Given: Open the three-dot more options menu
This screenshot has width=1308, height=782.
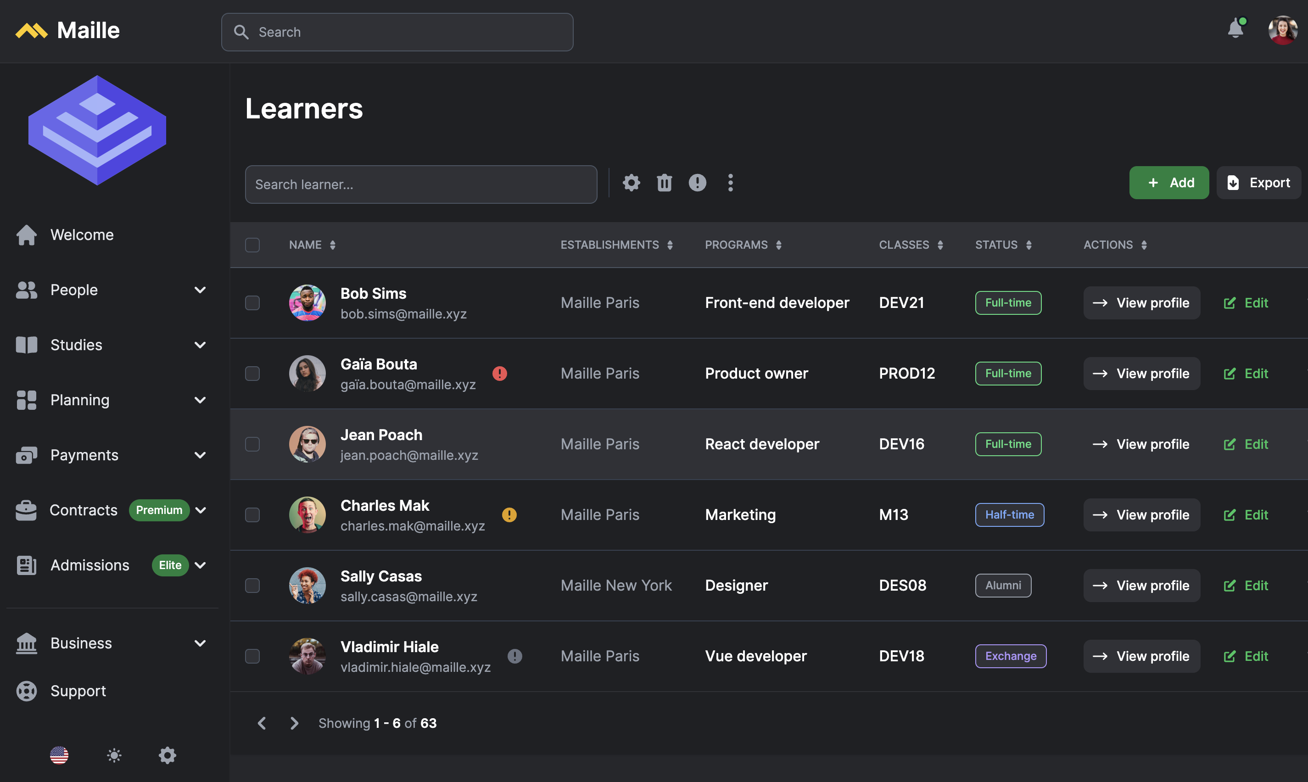Looking at the screenshot, I should (730, 183).
